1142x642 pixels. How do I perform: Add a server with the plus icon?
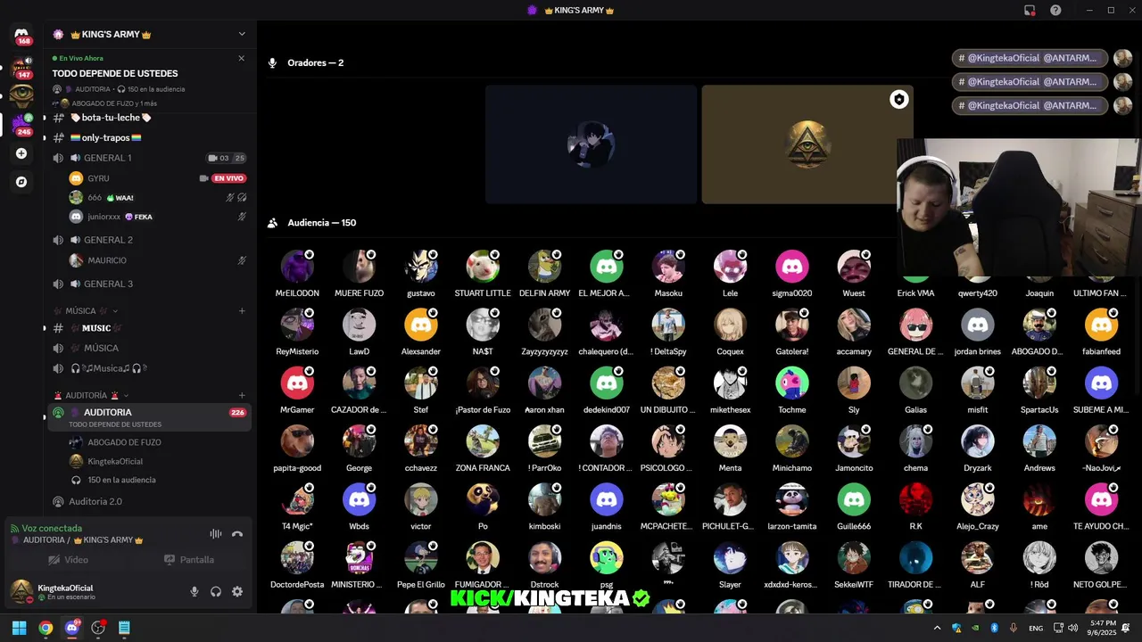[21, 153]
